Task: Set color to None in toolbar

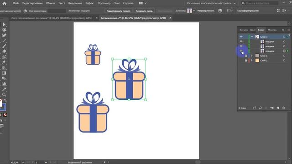Action: [5, 115]
